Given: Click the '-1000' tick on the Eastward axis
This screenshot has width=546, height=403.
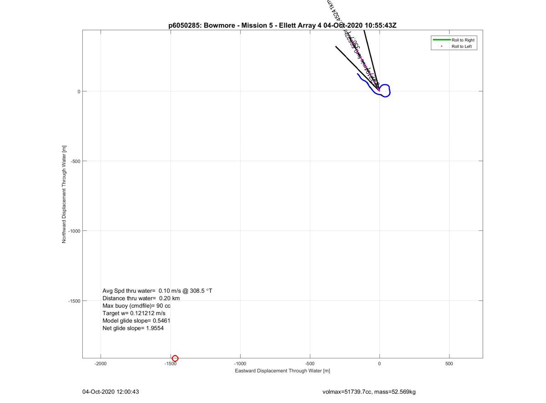Looking at the screenshot, I should point(240,364).
